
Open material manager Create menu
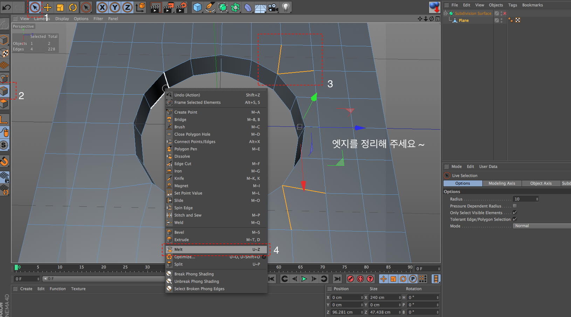pos(26,289)
